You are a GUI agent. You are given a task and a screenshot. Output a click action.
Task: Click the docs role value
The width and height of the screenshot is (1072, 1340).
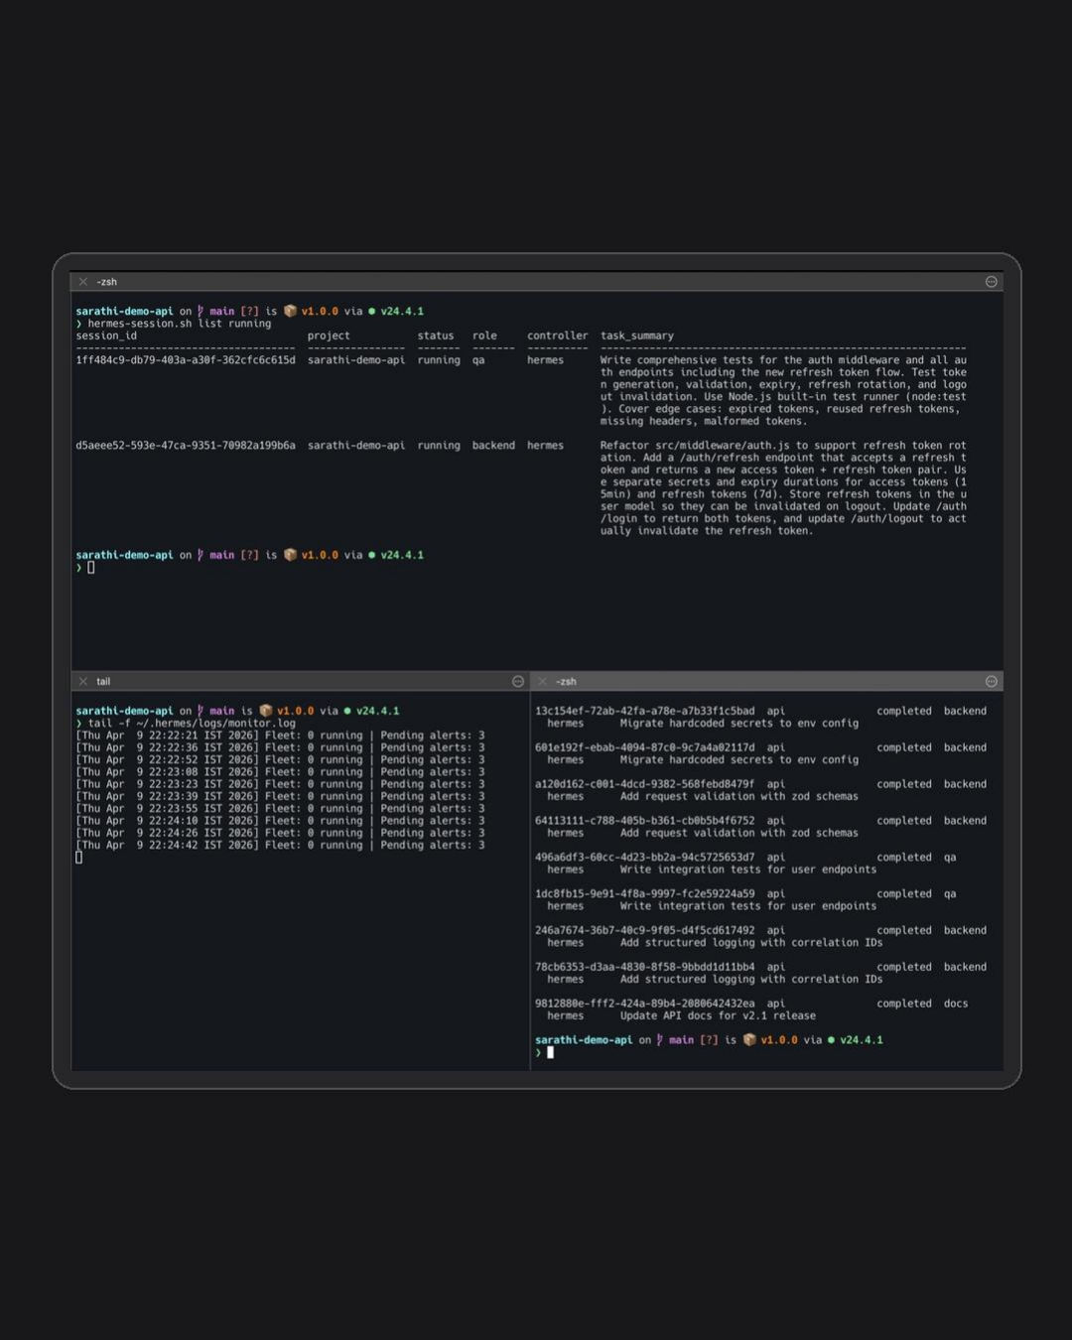coord(956,1004)
